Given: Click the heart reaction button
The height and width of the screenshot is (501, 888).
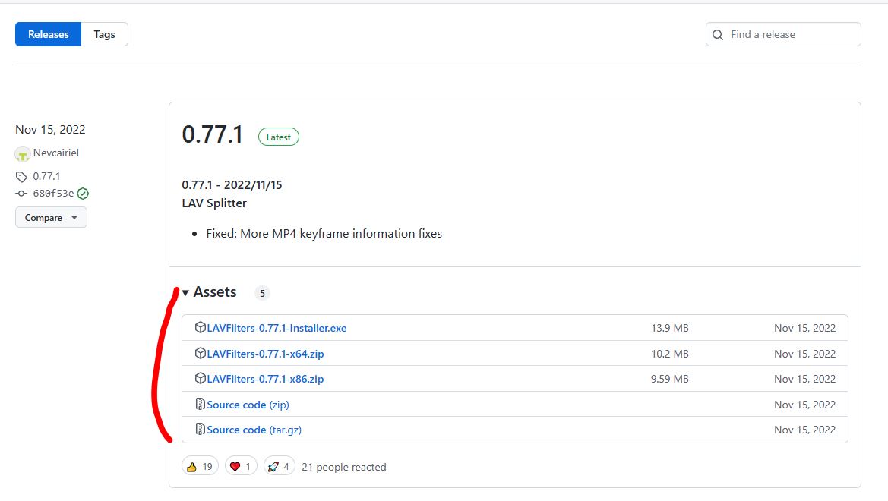Looking at the screenshot, I should click(241, 467).
